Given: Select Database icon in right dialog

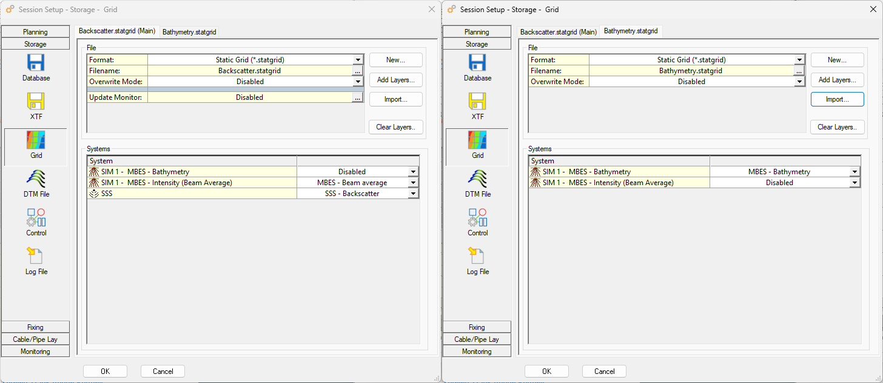Looking at the screenshot, I should coord(477,63).
